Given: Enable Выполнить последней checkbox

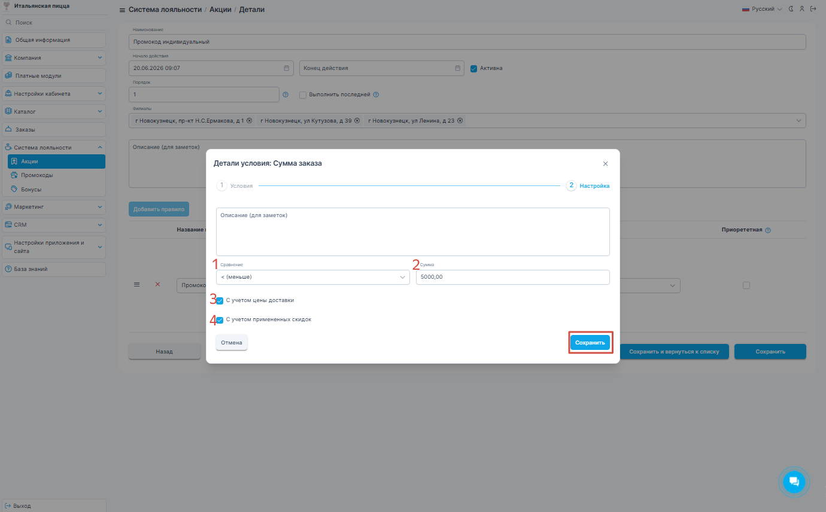Looking at the screenshot, I should point(303,95).
